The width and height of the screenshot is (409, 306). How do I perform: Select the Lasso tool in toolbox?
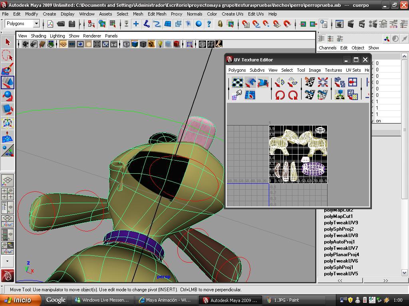[7, 55]
